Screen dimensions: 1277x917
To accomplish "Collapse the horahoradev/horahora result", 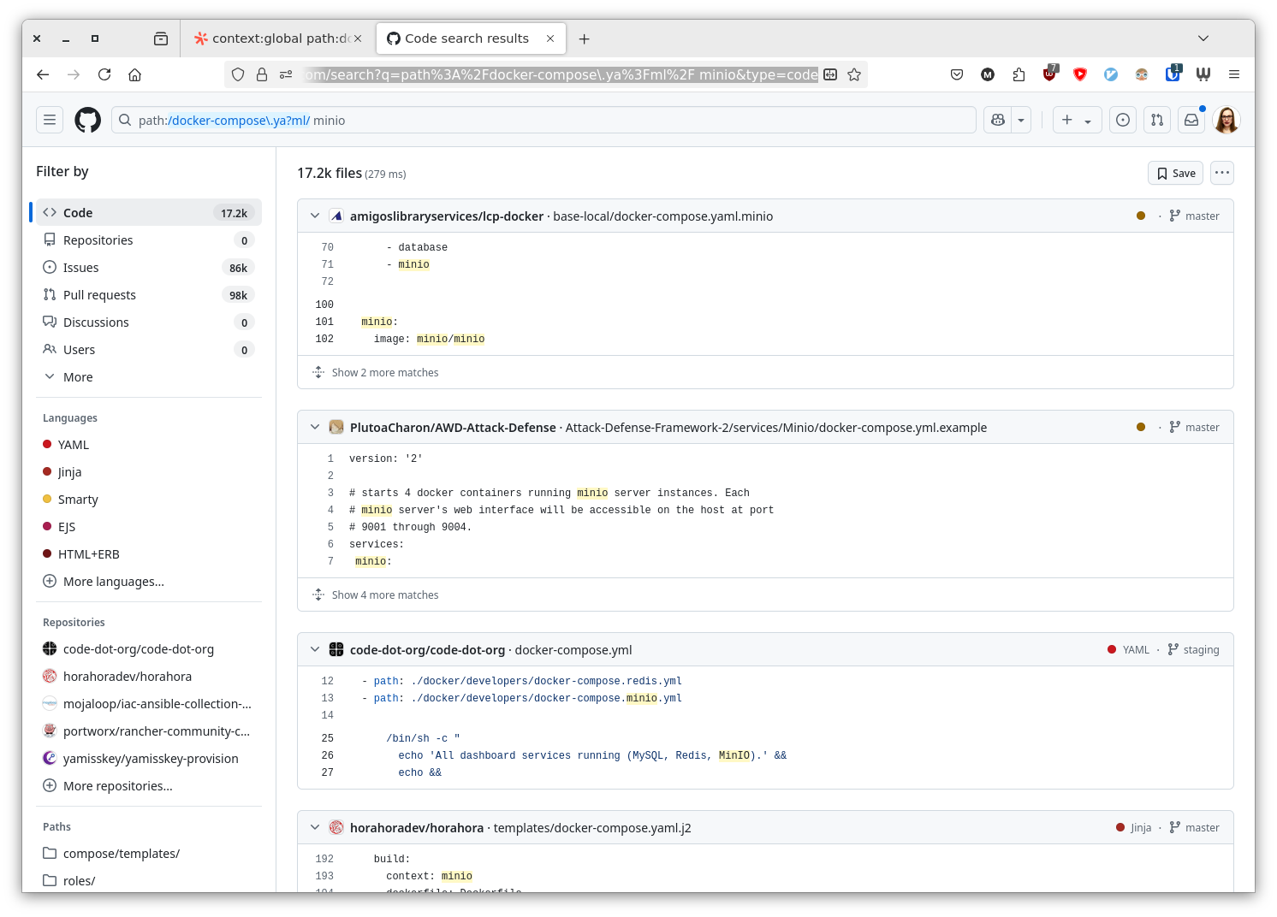I will (x=315, y=828).
